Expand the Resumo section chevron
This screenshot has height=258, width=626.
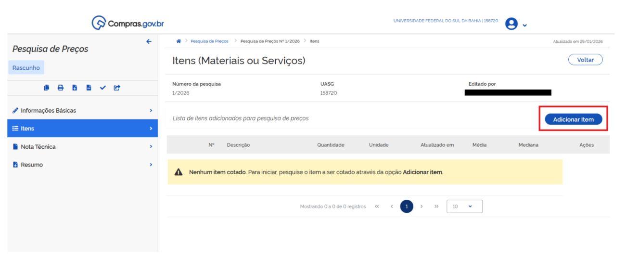(x=151, y=165)
